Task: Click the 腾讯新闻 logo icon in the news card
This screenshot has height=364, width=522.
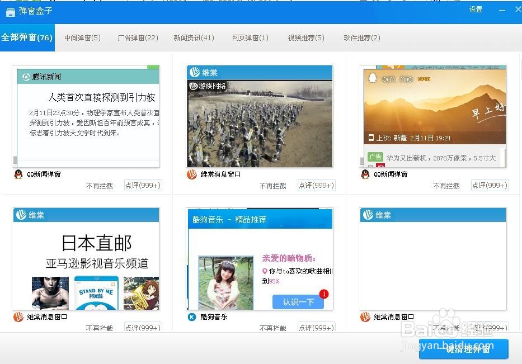Action: pos(26,77)
